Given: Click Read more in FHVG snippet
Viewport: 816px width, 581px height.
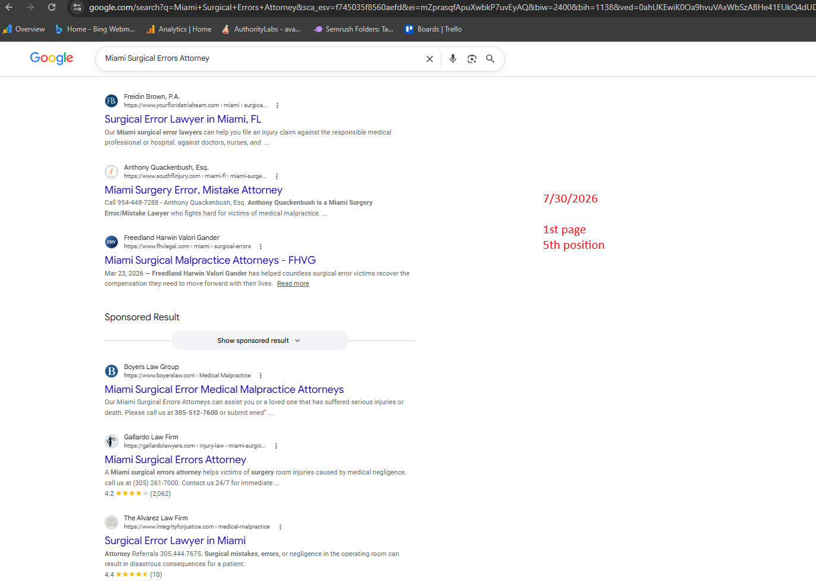Looking at the screenshot, I should [x=293, y=284].
